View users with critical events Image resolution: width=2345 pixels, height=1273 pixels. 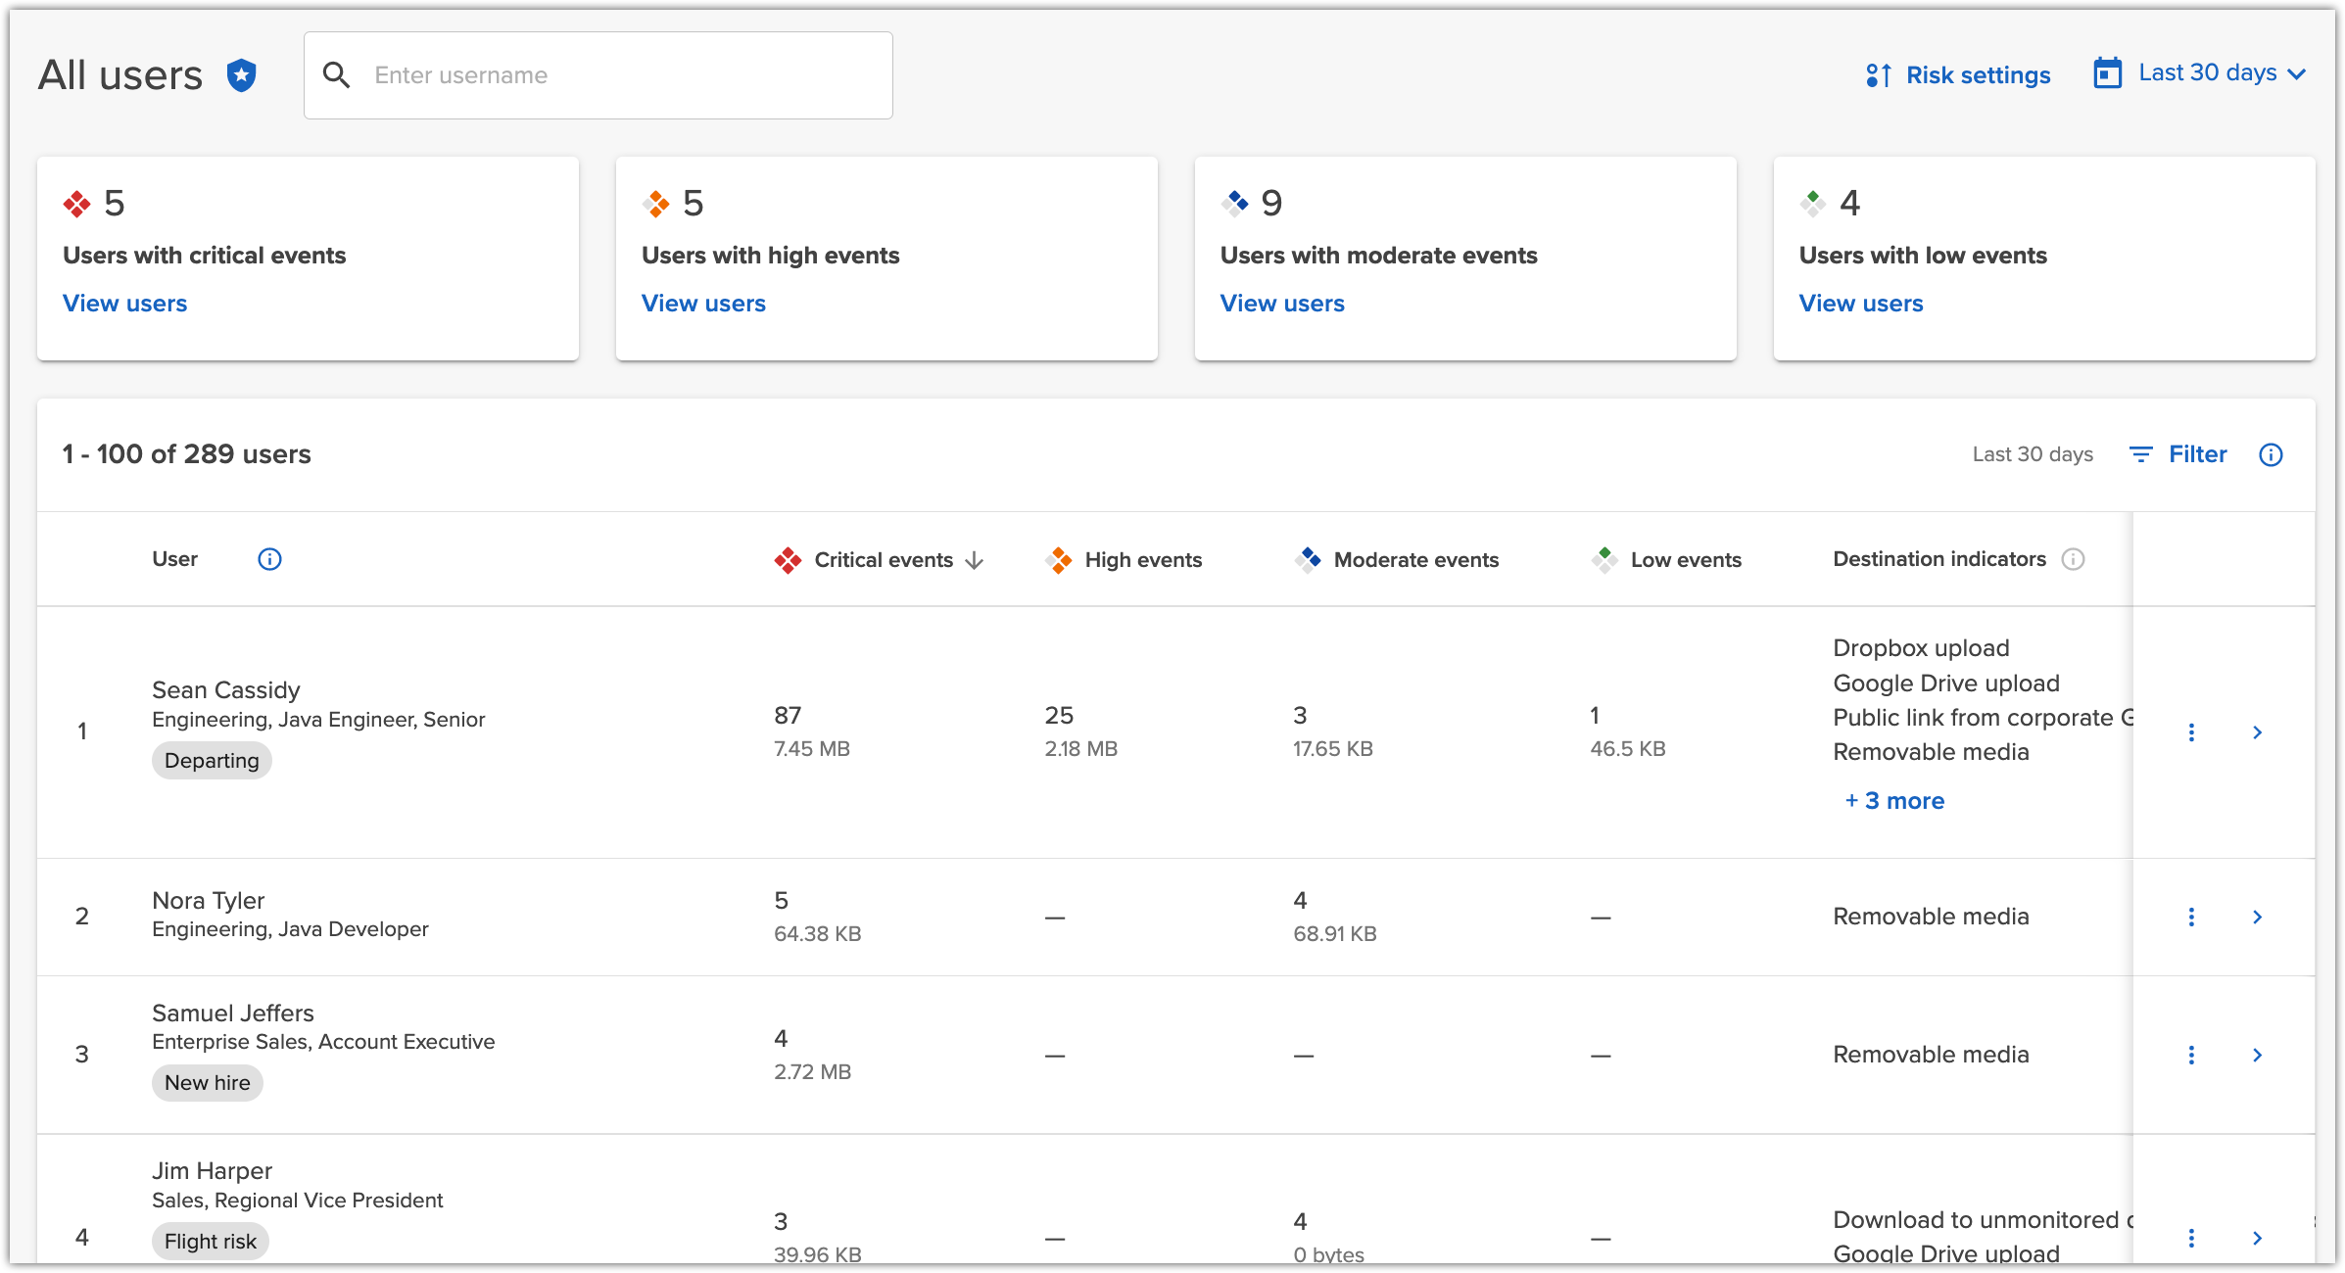click(124, 304)
